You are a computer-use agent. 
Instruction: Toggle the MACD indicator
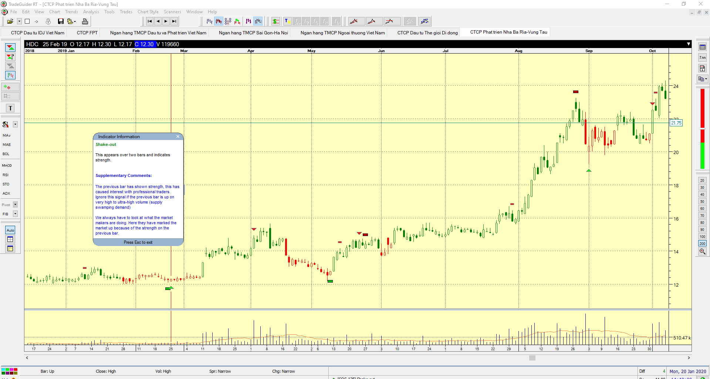point(7,165)
